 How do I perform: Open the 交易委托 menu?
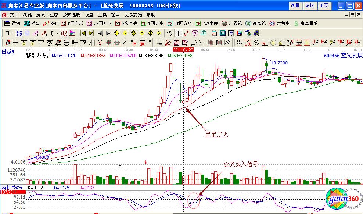(133, 15)
